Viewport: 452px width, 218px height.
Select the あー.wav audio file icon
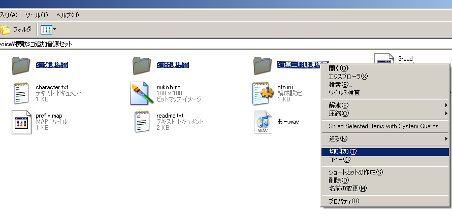click(x=263, y=122)
